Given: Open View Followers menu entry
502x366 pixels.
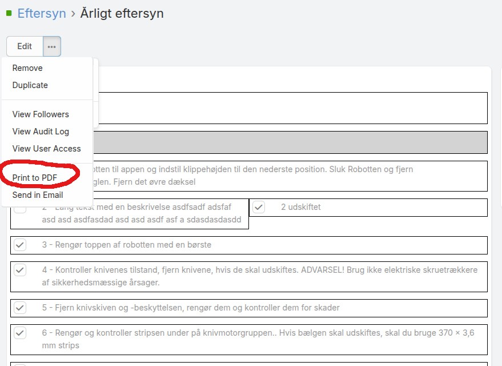Looking at the screenshot, I should tap(41, 114).
